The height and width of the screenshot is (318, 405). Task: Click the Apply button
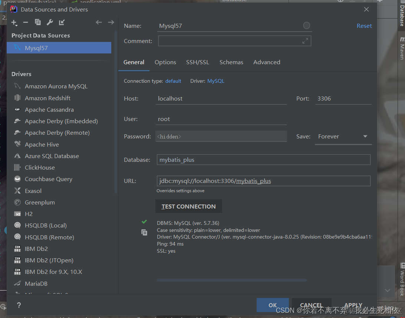click(353, 305)
